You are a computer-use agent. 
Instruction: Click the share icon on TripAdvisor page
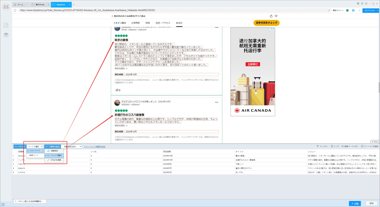[x=271, y=16]
